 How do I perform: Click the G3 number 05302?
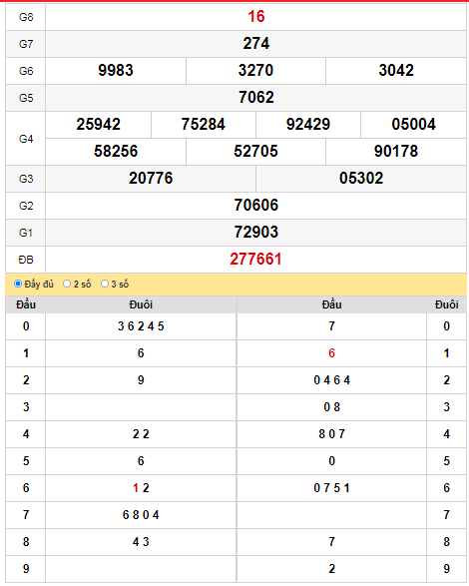[x=361, y=178]
